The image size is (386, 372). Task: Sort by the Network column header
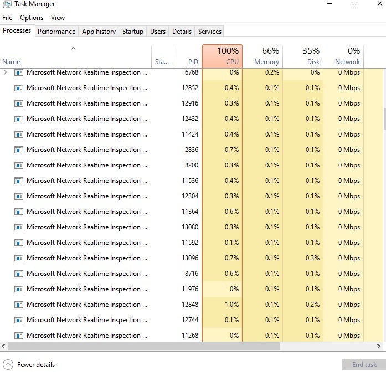point(343,56)
